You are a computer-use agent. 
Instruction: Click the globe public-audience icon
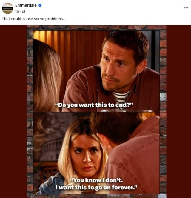(x=24, y=11)
